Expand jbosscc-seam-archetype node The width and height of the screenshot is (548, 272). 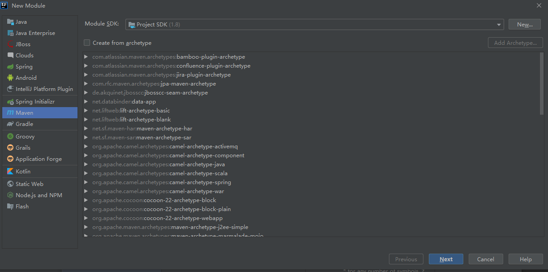tap(86, 93)
